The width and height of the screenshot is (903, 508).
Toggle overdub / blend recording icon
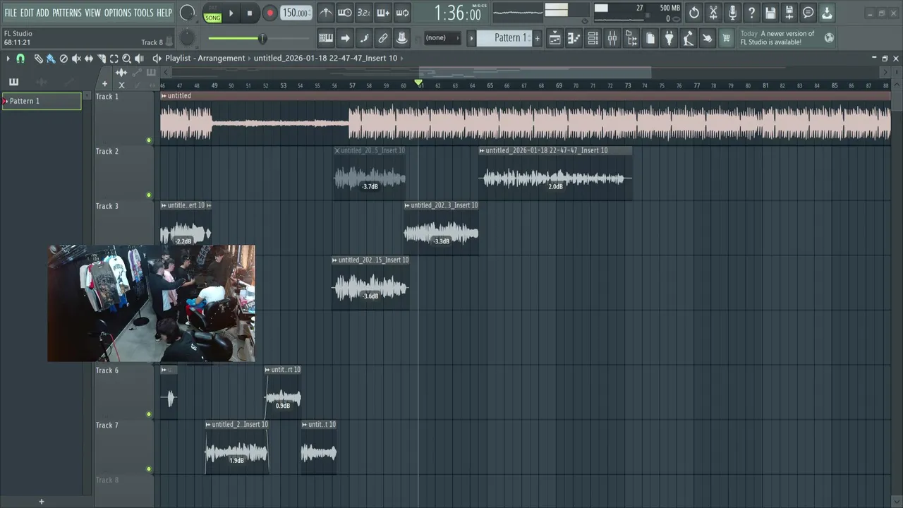click(382, 13)
